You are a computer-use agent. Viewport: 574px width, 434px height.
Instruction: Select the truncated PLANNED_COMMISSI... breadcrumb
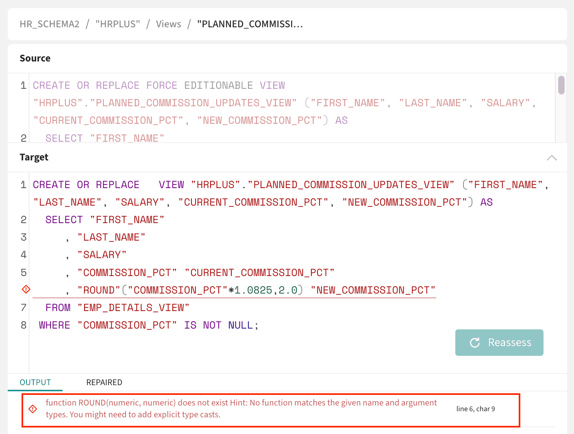click(250, 24)
